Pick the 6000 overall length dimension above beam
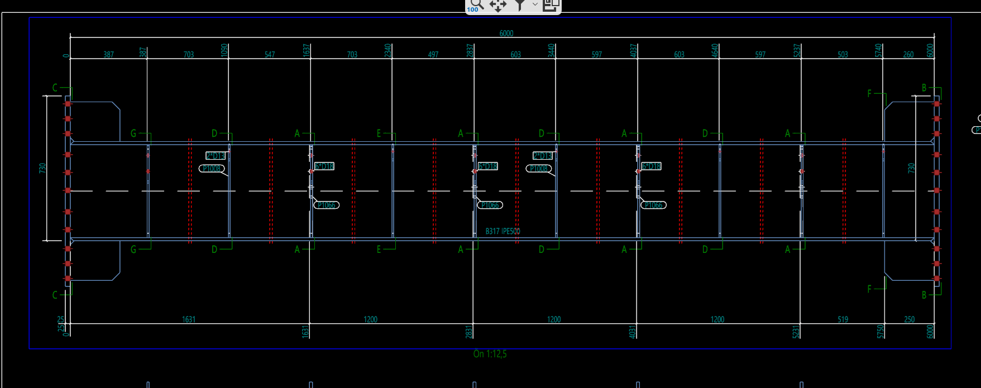This screenshot has height=388, width=981. point(506,33)
